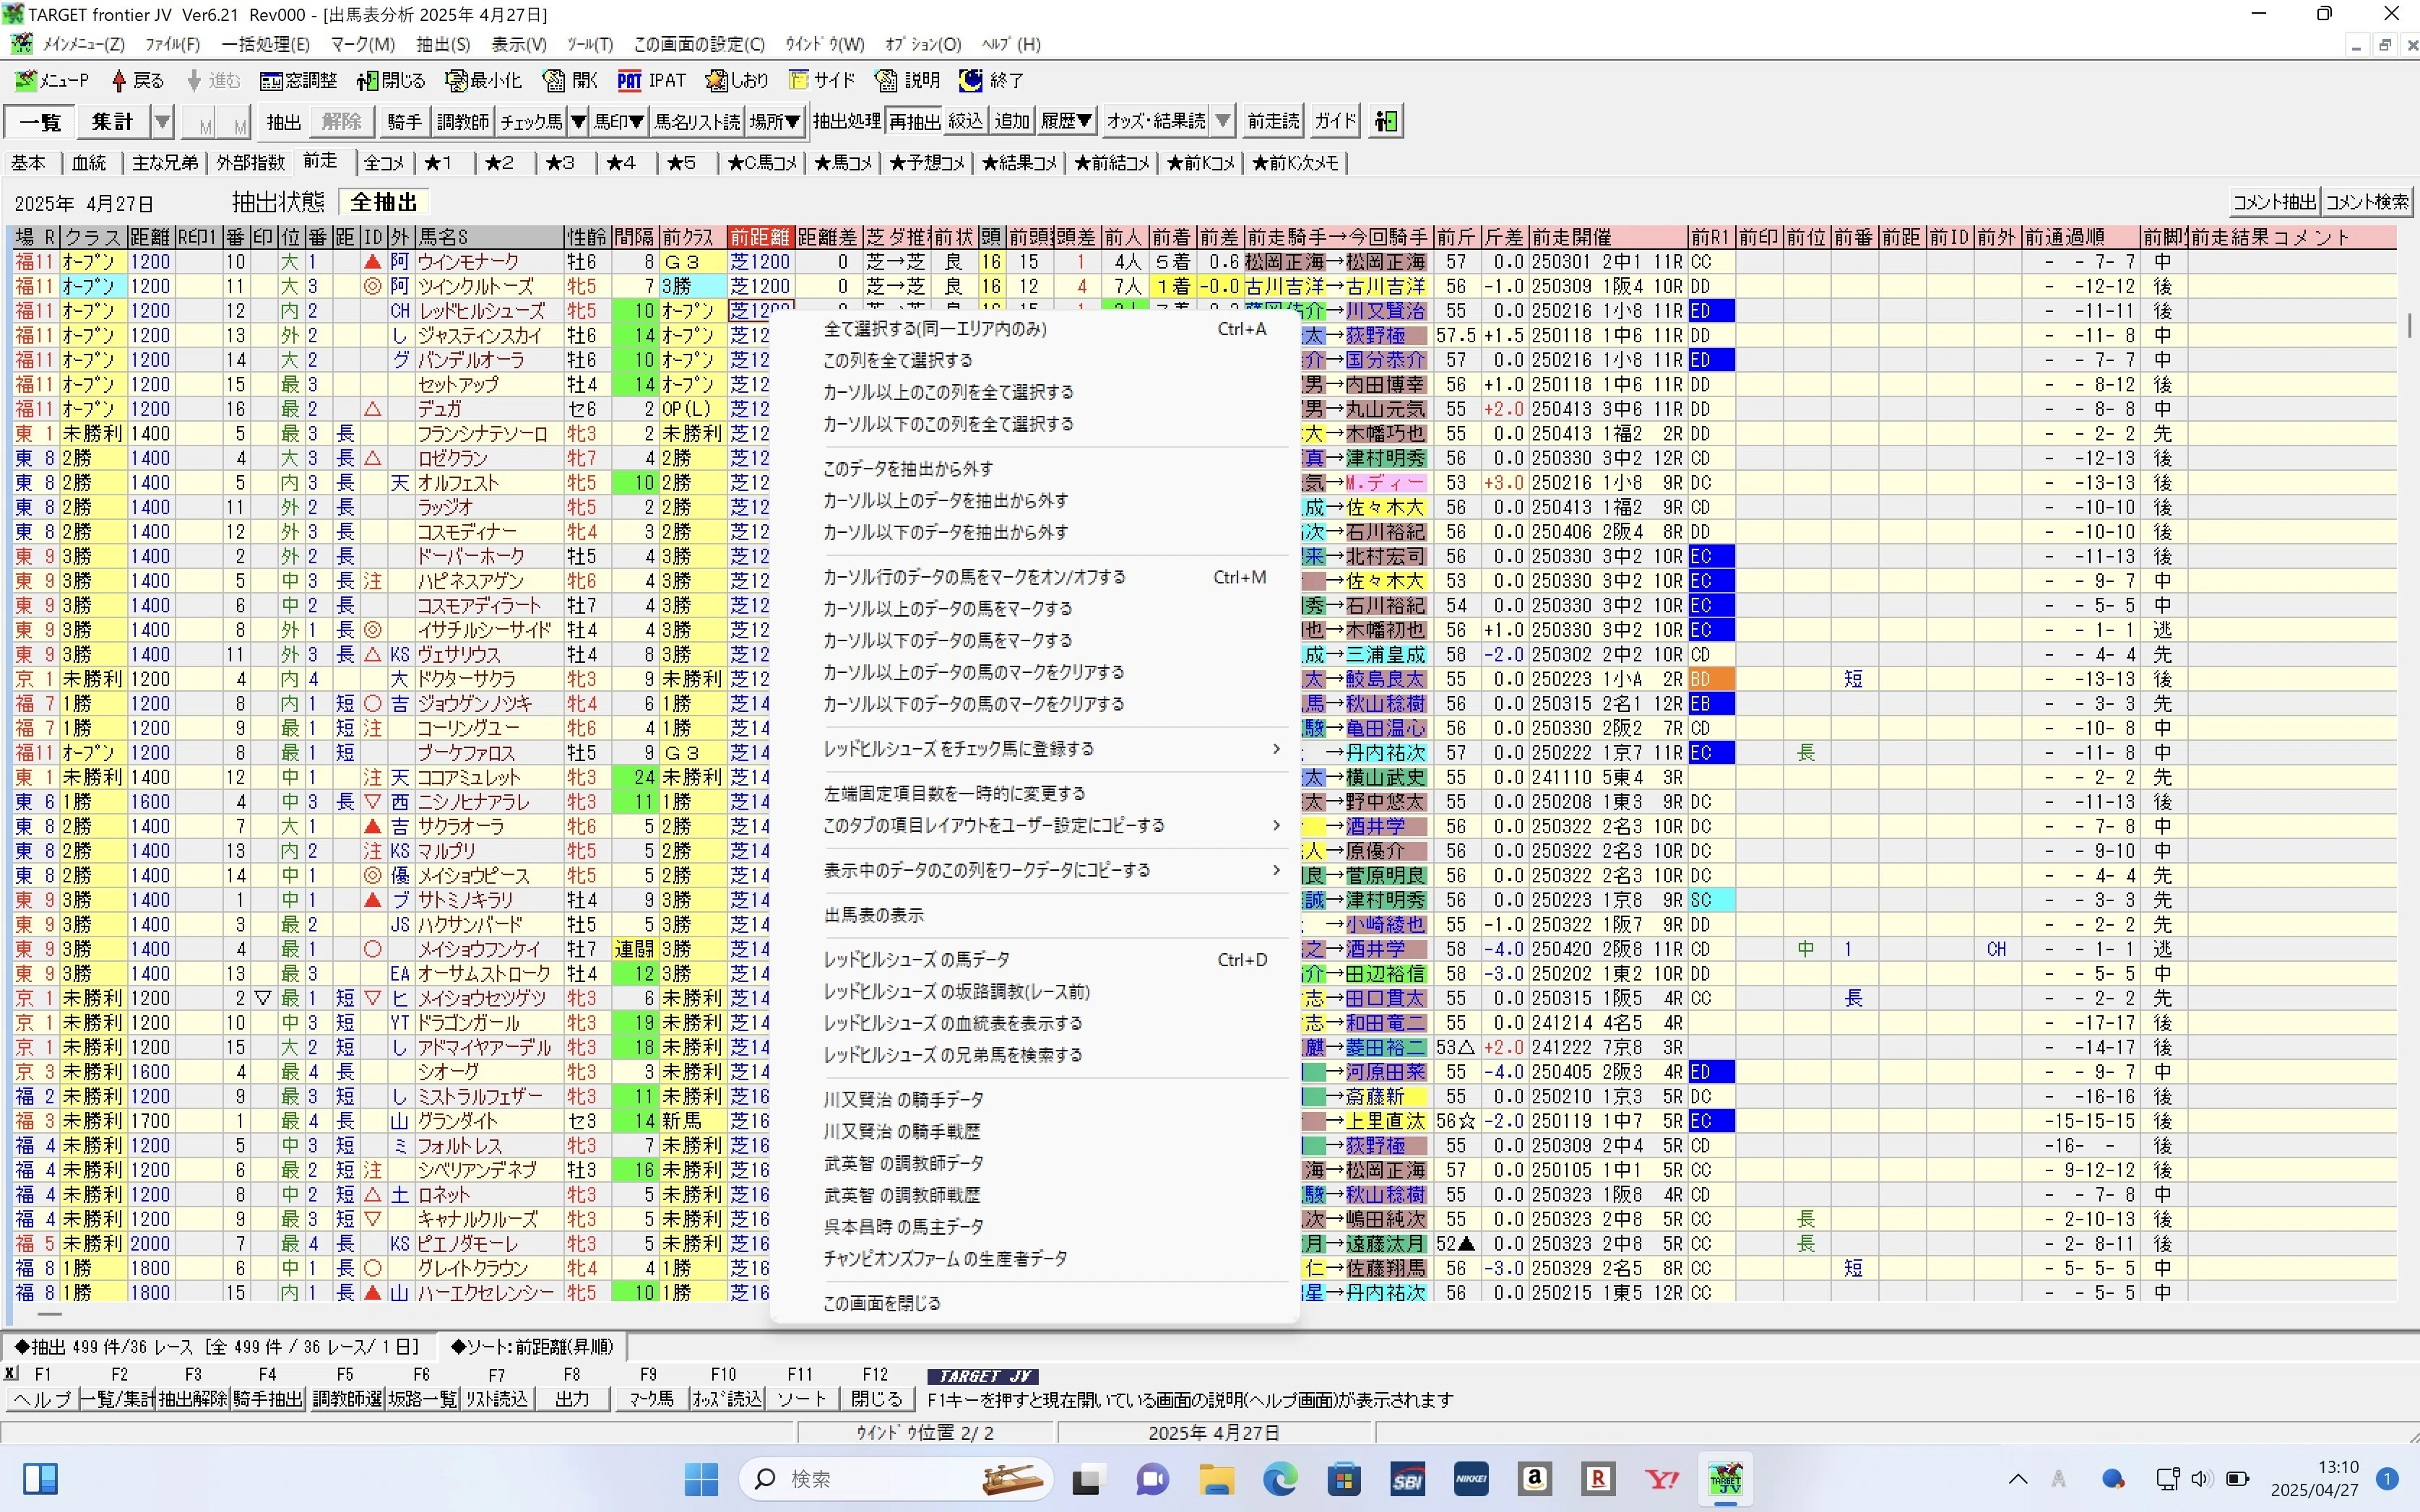Switch to the 外部指数 tab
Viewport: 2420px width, 1512px height.
point(251,162)
